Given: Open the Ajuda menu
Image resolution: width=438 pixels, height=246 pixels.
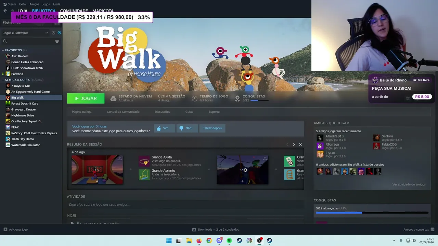Looking at the screenshot, I should point(56,4).
